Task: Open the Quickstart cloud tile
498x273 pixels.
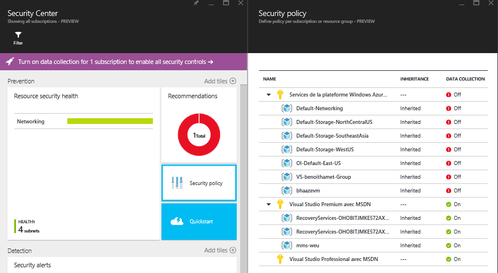Action: pyautogui.click(x=199, y=221)
